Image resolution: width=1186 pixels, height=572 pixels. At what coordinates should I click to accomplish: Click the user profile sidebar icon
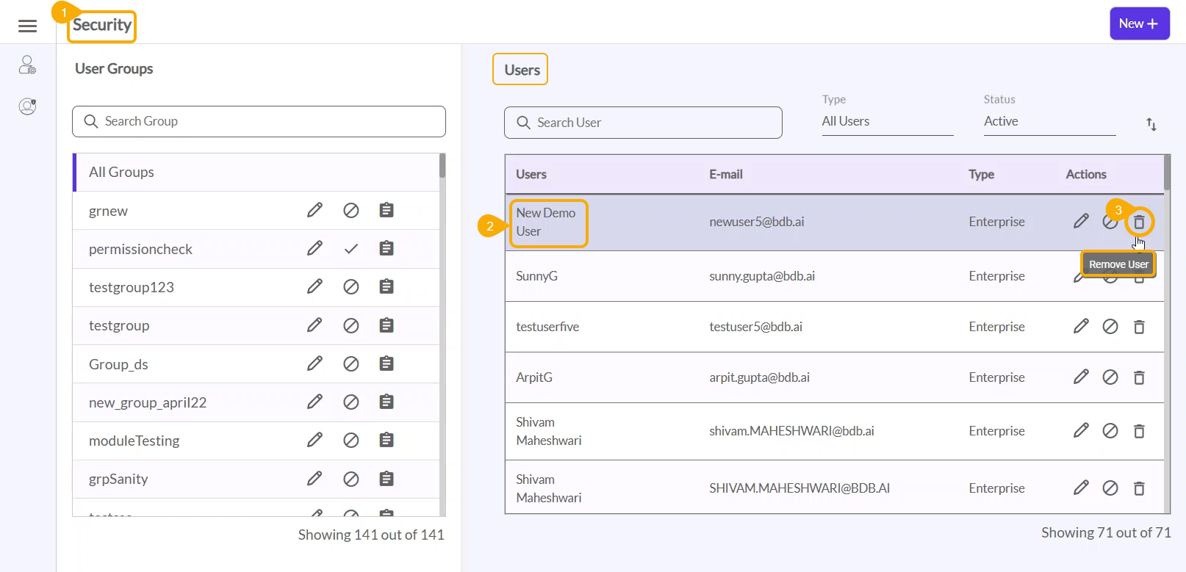(27, 106)
